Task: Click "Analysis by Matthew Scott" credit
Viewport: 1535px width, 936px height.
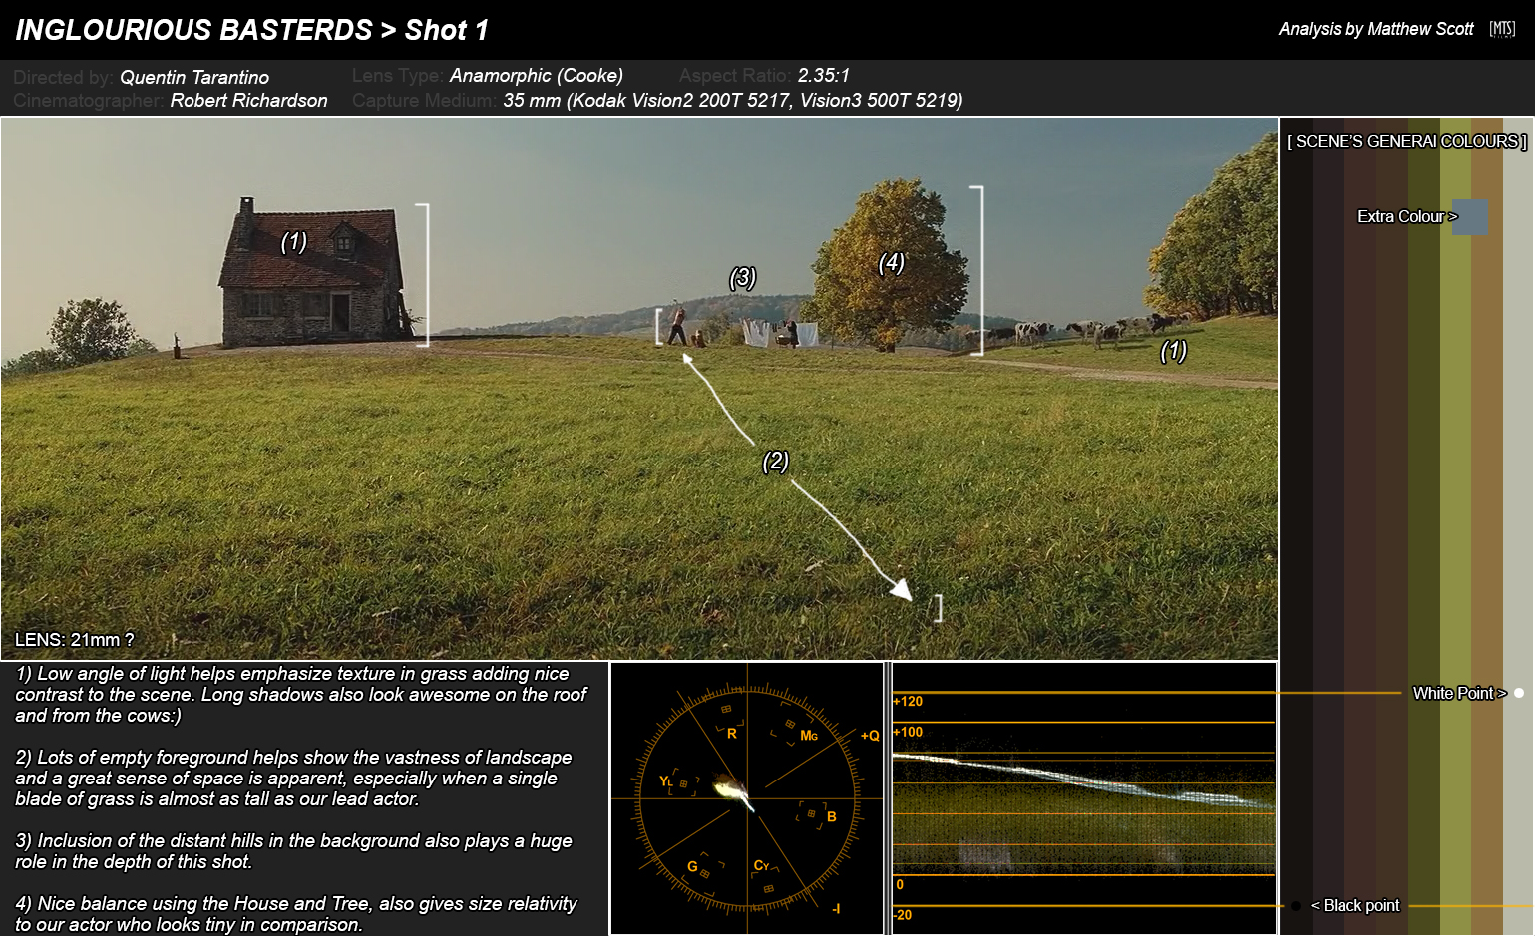Action: pyautogui.click(x=1375, y=29)
